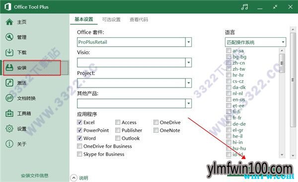Enable the Outlook checkbox
This screenshot has height=182, width=298.
click(118, 138)
